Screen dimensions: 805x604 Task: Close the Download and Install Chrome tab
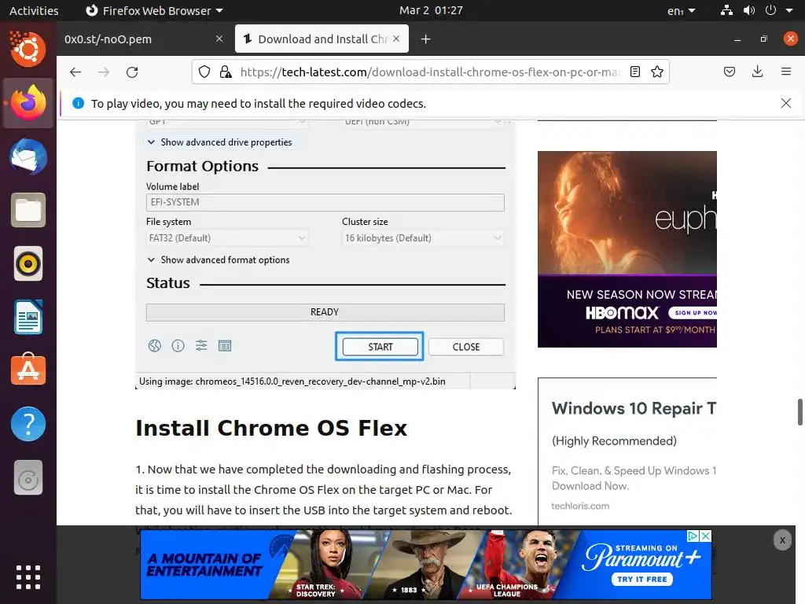(396, 39)
